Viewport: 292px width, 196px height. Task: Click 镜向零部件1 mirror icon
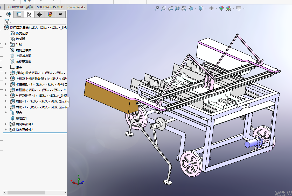click(12, 124)
